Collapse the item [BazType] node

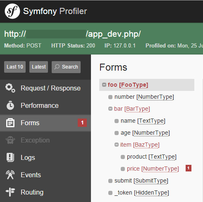[117, 145]
